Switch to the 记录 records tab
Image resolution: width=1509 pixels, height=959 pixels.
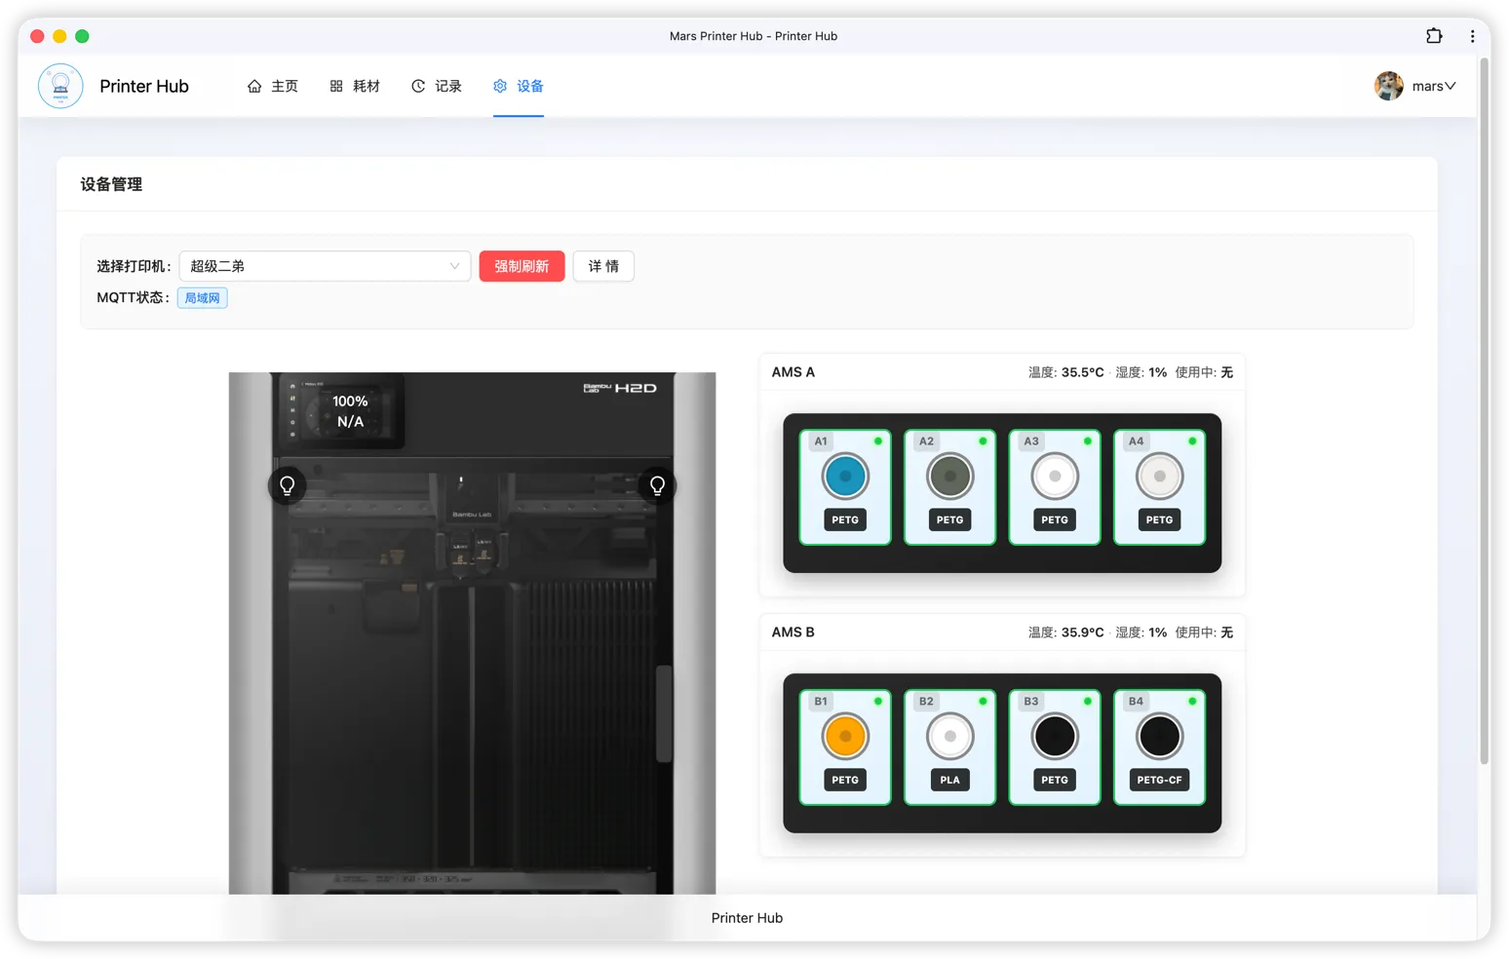point(437,86)
